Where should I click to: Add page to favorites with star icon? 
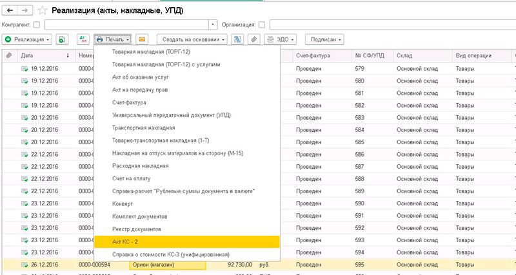click(x=43, y=10)
